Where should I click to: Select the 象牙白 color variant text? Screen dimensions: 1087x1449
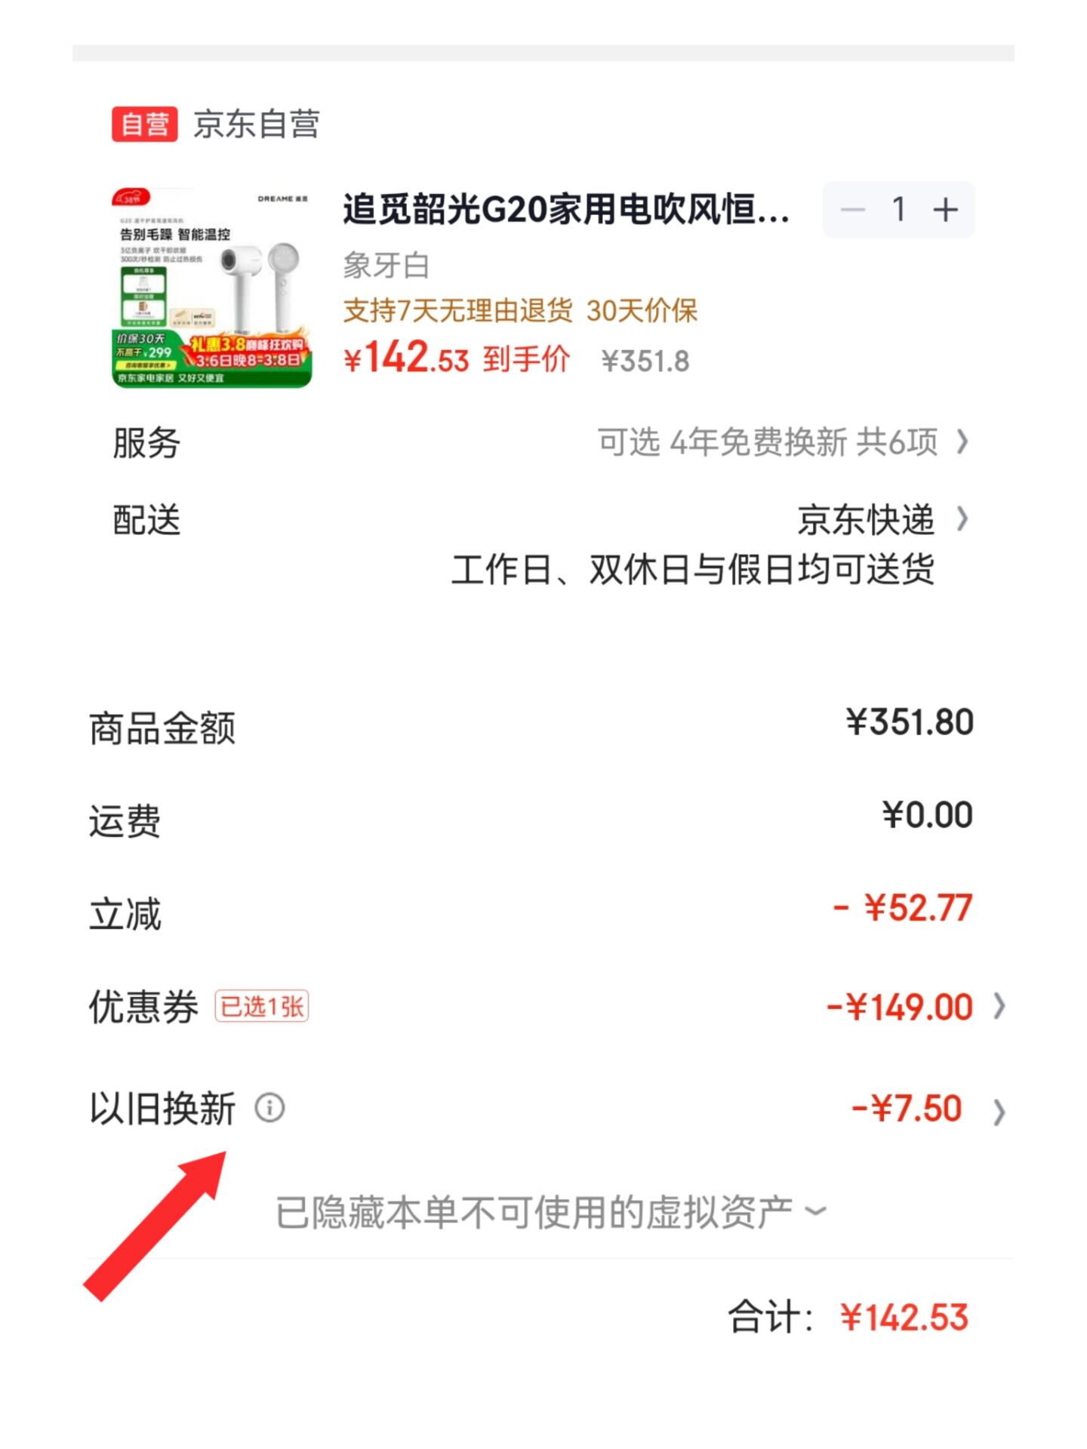point(386,266)
